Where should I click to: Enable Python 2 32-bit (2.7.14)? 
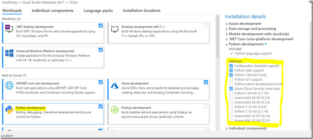(231, 111)
